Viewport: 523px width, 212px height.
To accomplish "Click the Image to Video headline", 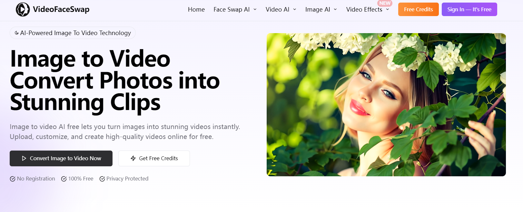I will (115, 80).
